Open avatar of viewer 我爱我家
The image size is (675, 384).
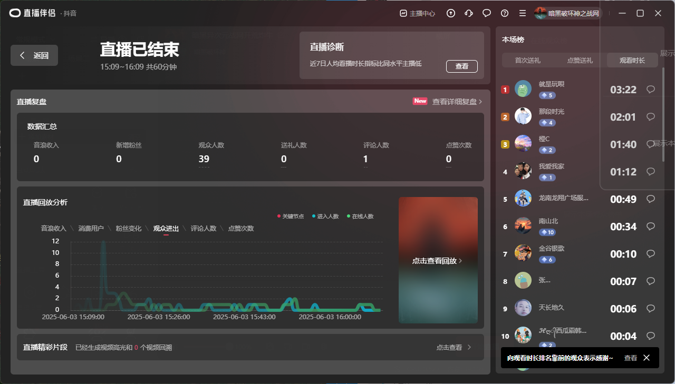(x=523, y=171)
